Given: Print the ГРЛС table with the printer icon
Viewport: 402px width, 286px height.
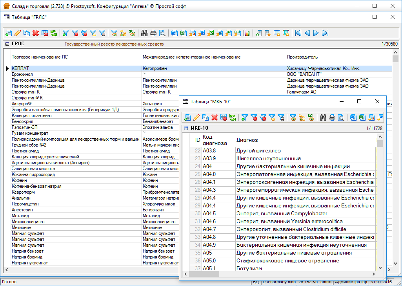Looking at the screenshot, I should coord(153,33).
